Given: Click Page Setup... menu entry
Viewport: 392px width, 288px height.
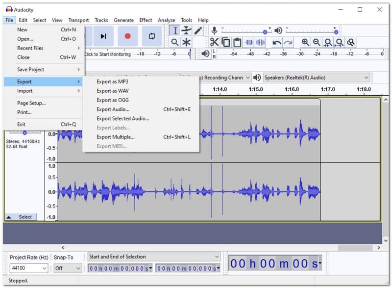Looking at the screenshot, I should point(43,103).
